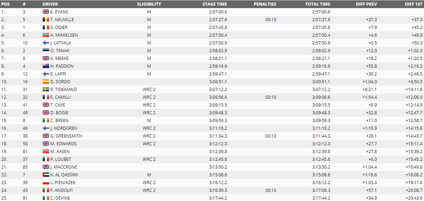Click the Finnish flag beside J. Latvala
The width and height of the screenshot is (424, 201).
(x=46, y=43)
